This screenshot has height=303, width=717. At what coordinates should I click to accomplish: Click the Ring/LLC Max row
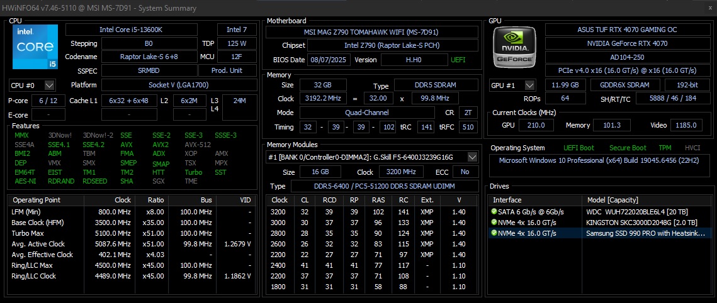(132, 265)
